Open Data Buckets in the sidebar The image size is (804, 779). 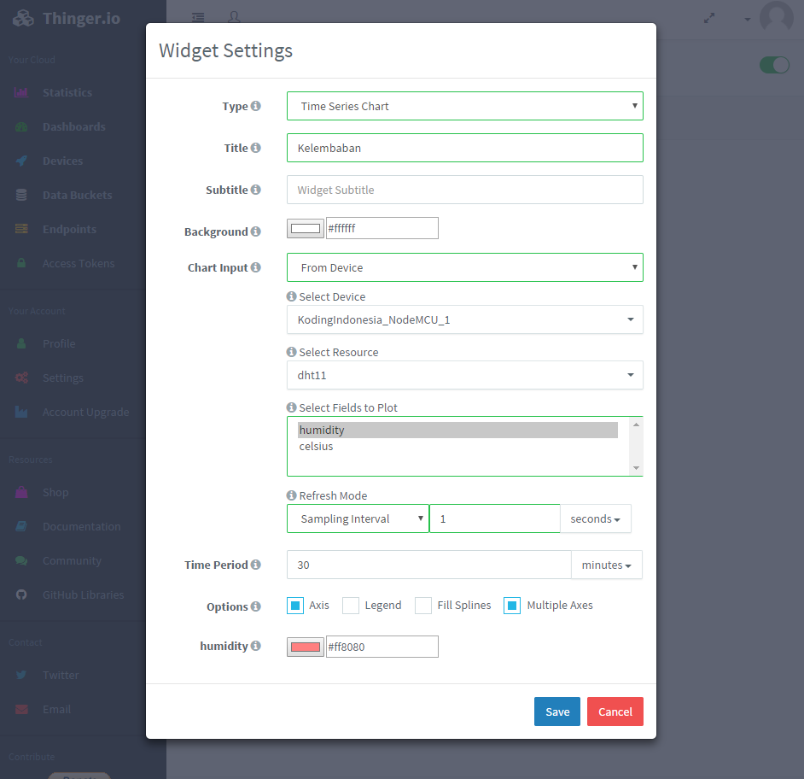pyautogui.click(x=77, y=195)
